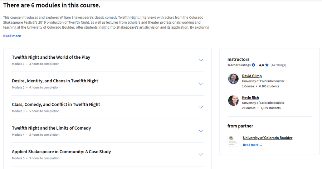Viewport: 322px width, 169px height.
Task: Select Applied Shakespeare in Community module title
Action: point(61,152)
